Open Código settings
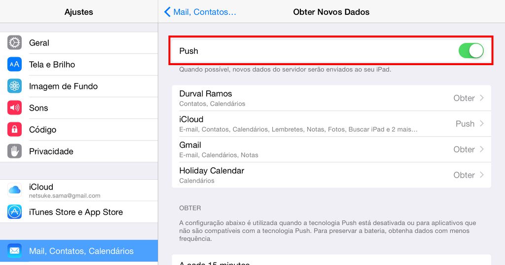 pyautogui.click(x=79, y=129)
